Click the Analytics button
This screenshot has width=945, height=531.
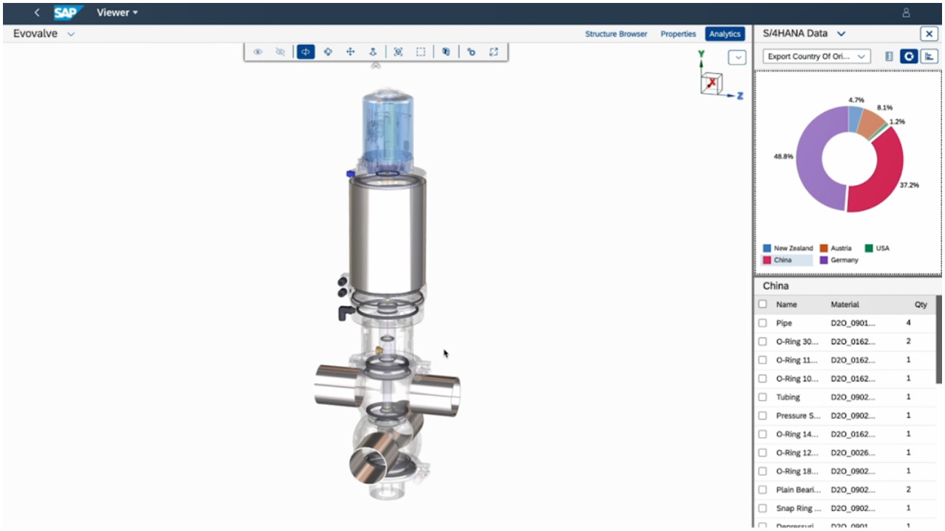[x=724, y=34]
